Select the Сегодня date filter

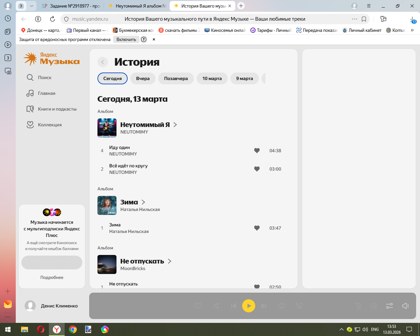pos(113,78)
